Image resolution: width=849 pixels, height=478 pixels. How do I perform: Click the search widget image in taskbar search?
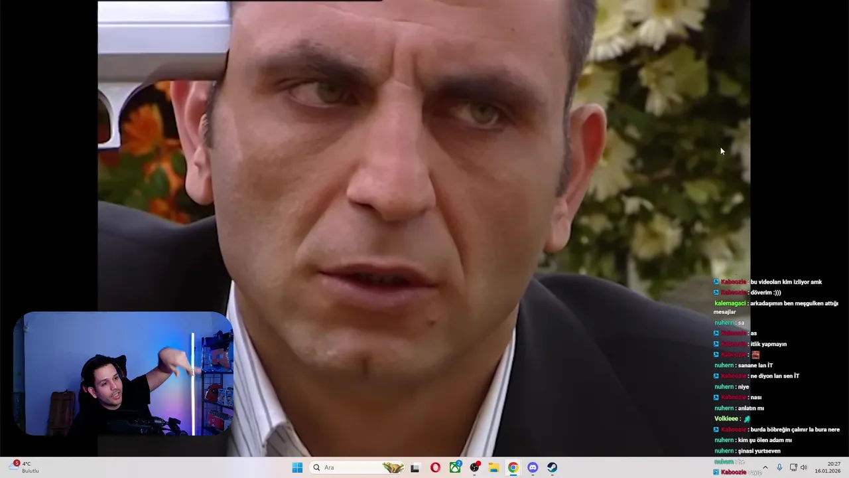click(x=393, y=467)
